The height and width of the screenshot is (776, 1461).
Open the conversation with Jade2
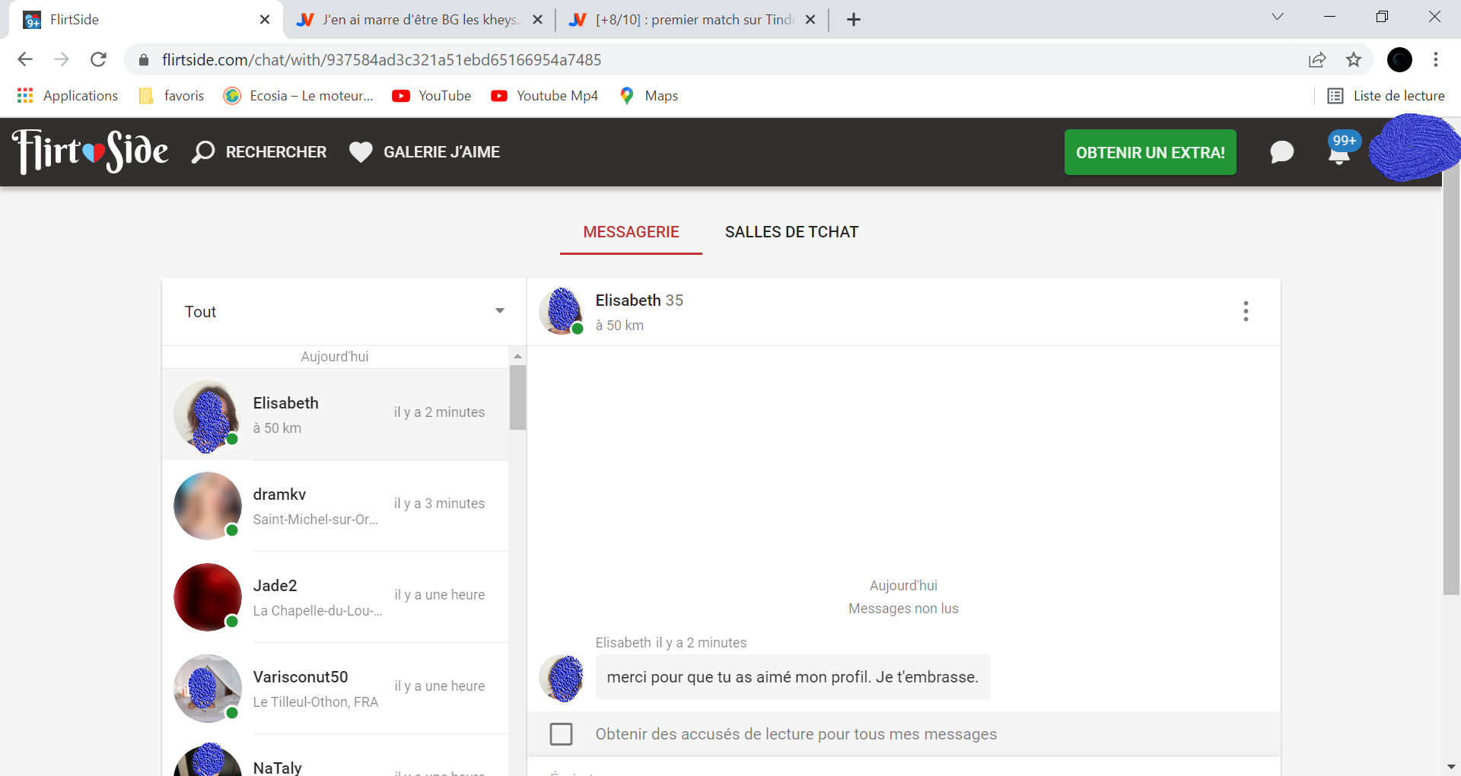pos(335,597)
